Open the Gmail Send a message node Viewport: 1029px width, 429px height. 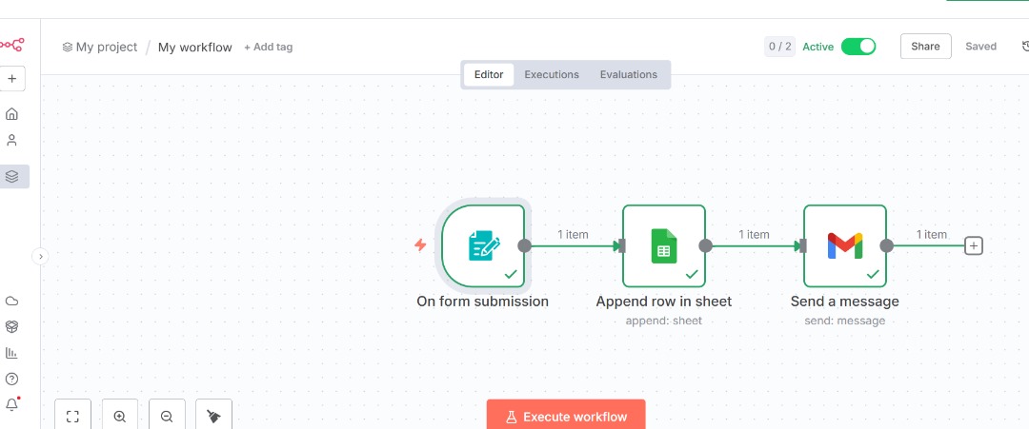click(845, 245)
